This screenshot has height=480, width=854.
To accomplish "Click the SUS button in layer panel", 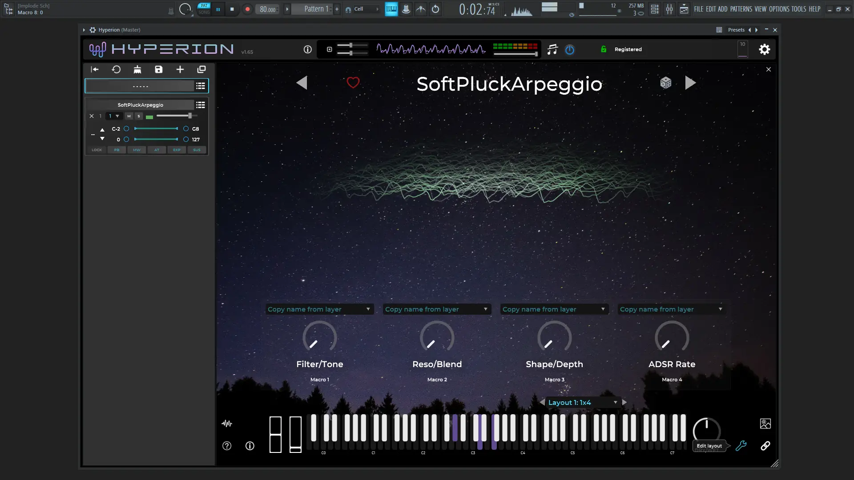I will pyautogui.click(x=197, y=150).
